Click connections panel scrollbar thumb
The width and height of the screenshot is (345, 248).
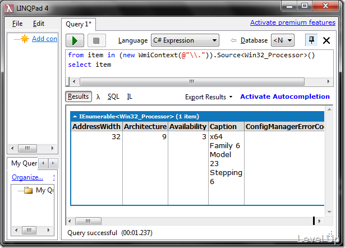(27, 148)
